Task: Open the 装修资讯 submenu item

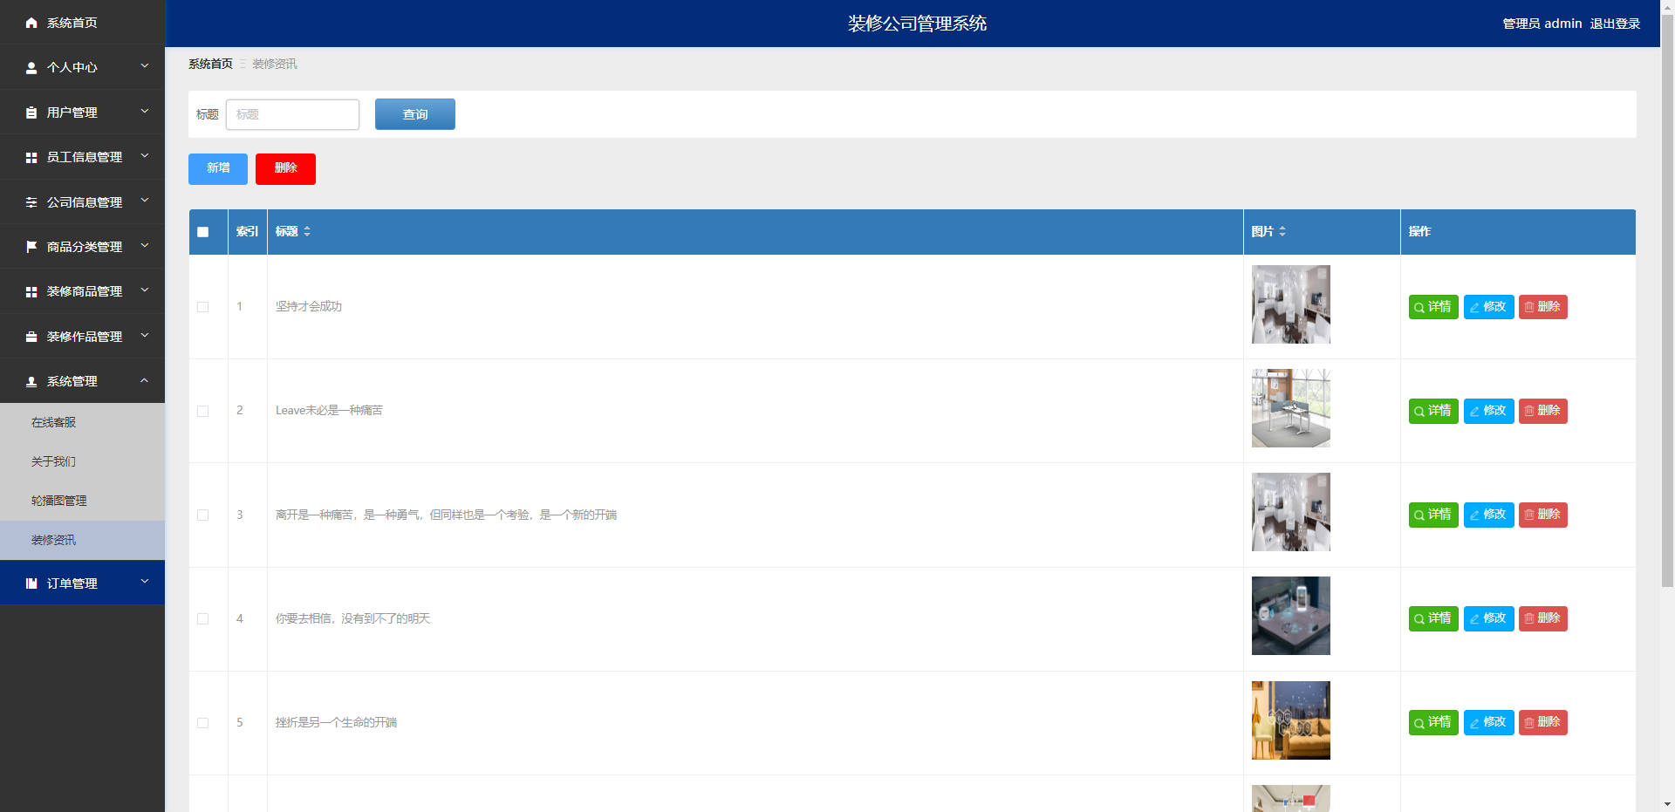Action: click(82, 540)
